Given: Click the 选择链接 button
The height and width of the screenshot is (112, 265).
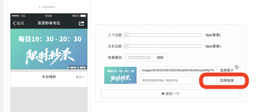Looking at the screenshot, I should coord(227,80).
